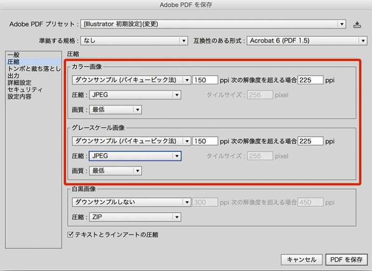Open 白黒画像 圧縮 ZIP dropdown
The width and height of the screenshot is (372, 271).
135,217
